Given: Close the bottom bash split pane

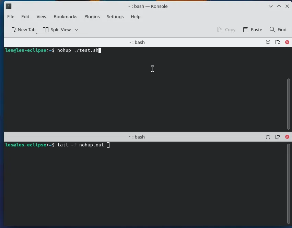Looking at the screenshot, I should click(x=287, y=137).
